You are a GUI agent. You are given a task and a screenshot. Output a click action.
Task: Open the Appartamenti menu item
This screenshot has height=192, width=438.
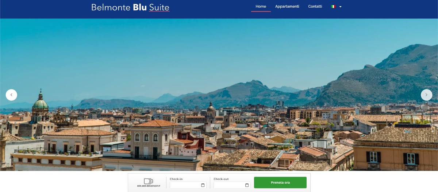point(287,7)
